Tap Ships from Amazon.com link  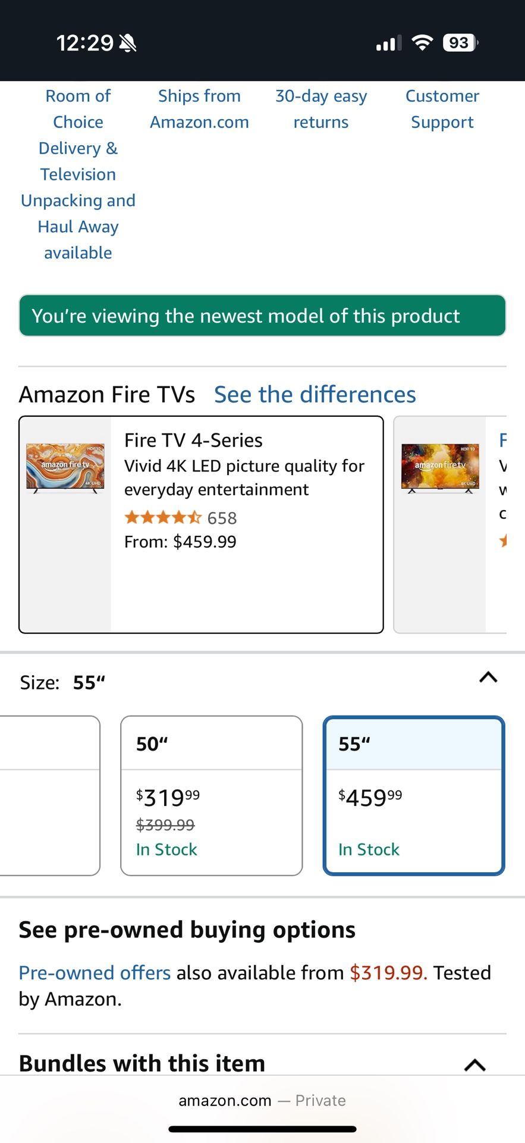199,109
